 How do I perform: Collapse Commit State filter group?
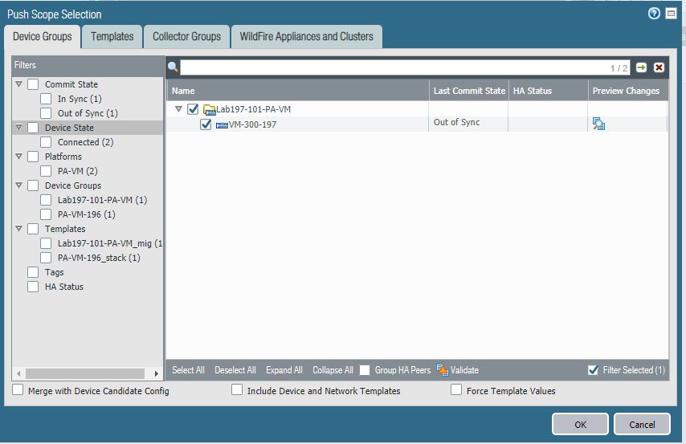[18, 84]
